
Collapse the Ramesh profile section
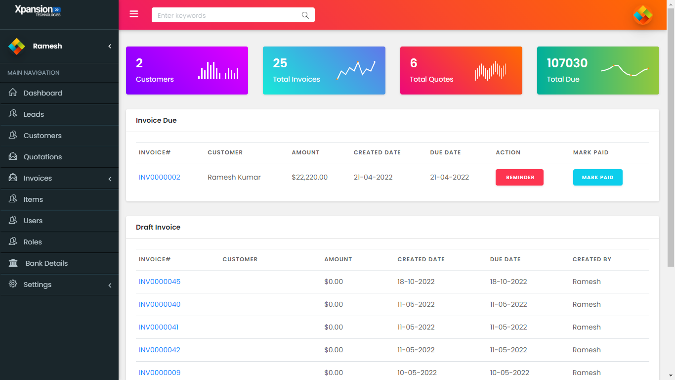coord(110,46)
